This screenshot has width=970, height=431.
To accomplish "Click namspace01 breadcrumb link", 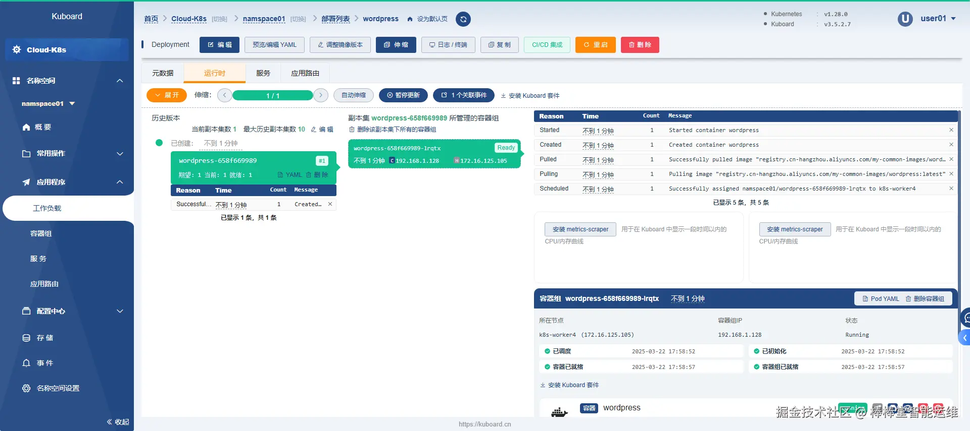I will (264, 19).
